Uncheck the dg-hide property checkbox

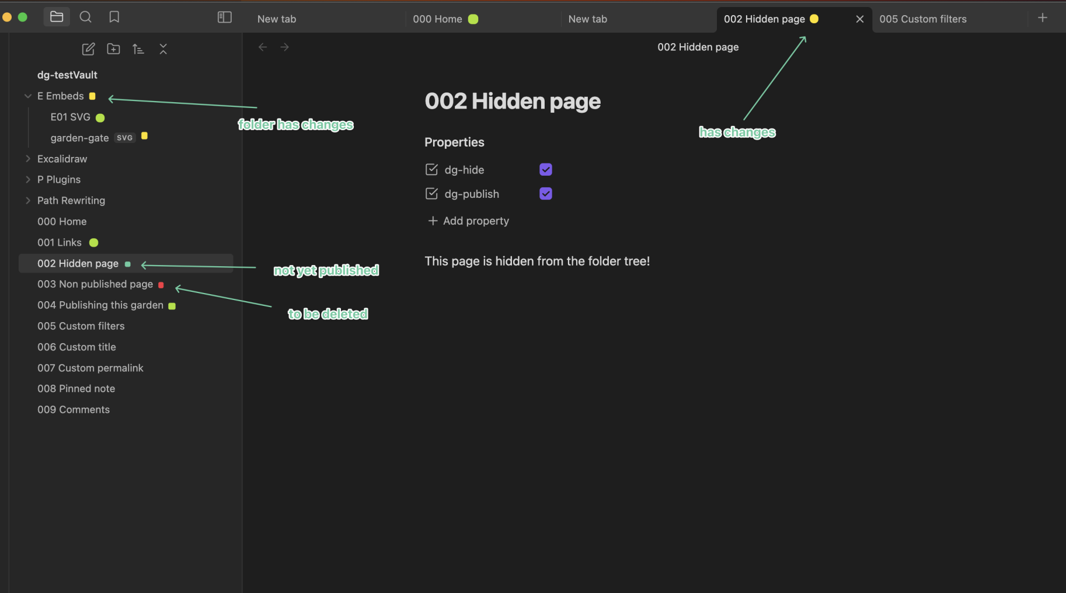(x=545, y=169)
